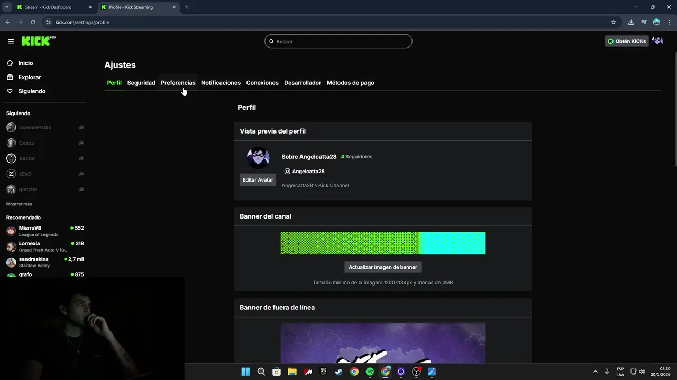Screen dimensions: 677x380
Task: Open the Windows Start menu
Action: [x=245, y=372]
